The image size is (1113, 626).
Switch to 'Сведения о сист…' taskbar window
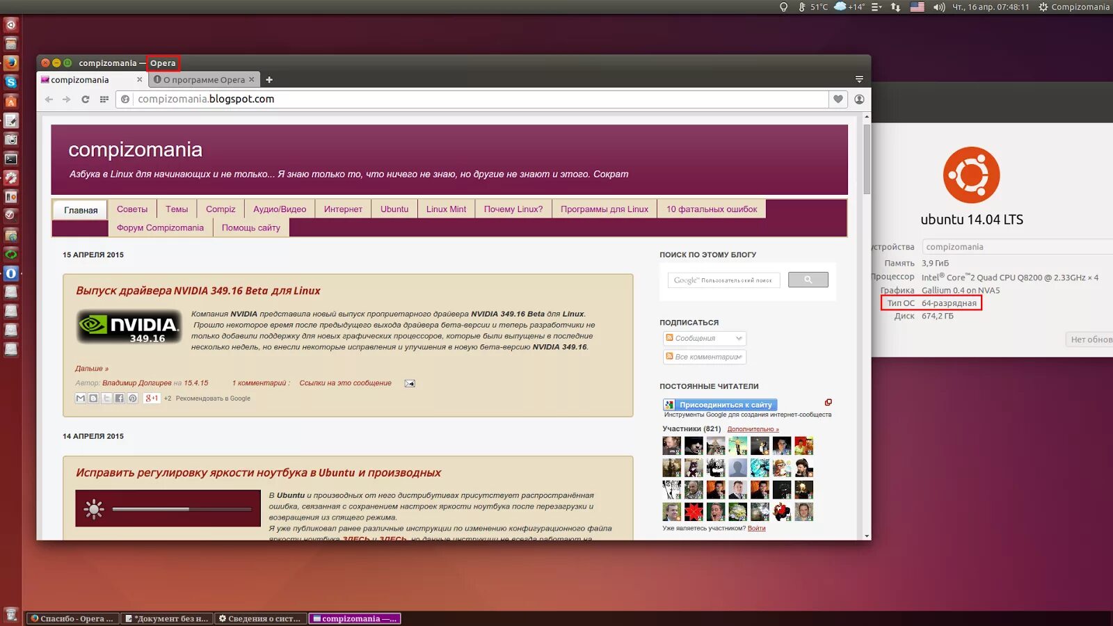click(x=260, y=618)
